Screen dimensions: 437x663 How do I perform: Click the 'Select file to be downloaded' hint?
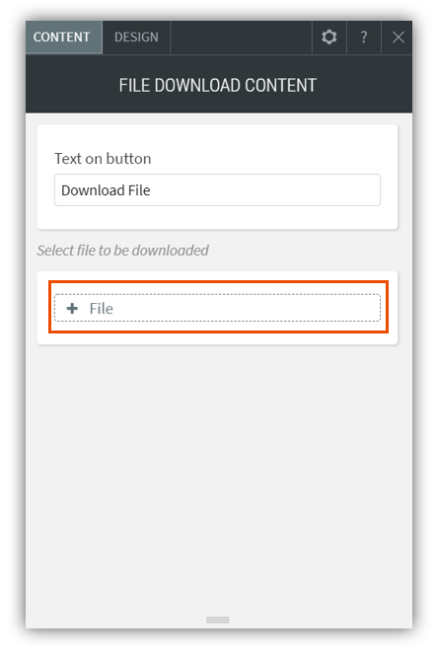pyautogui.click(x=122, y=251)
